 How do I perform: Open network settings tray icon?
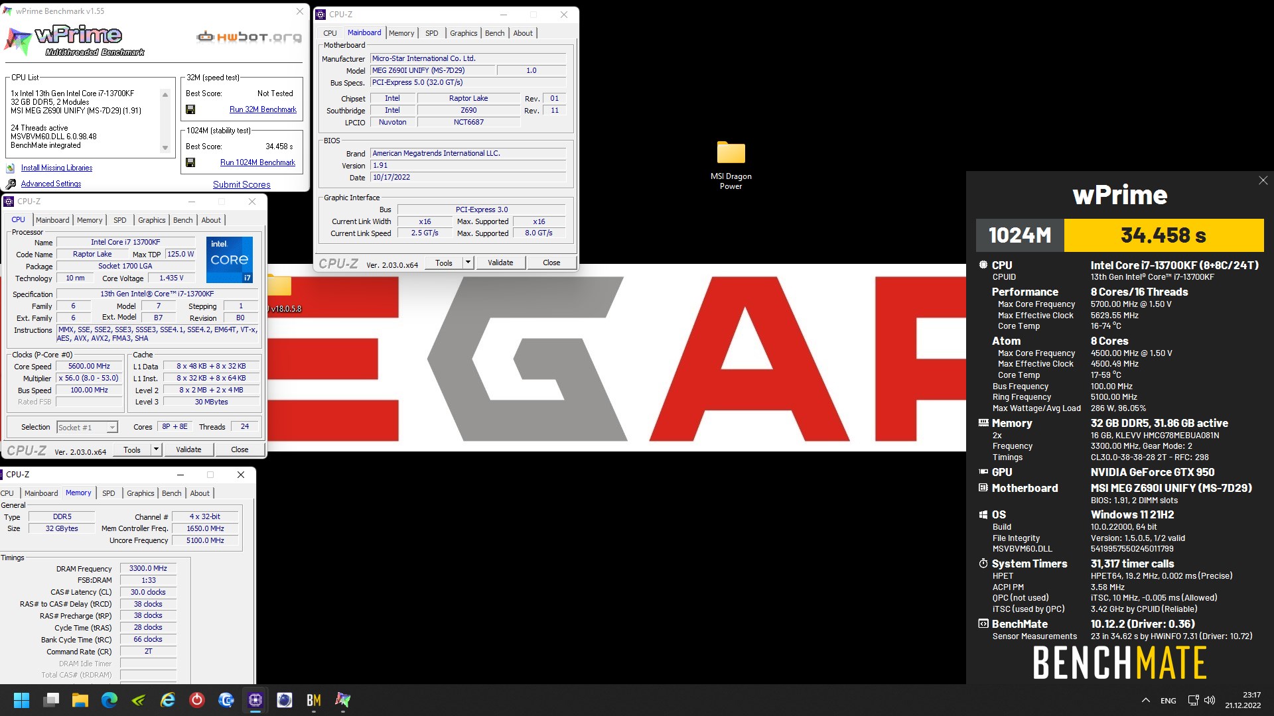pos(1193,700)
